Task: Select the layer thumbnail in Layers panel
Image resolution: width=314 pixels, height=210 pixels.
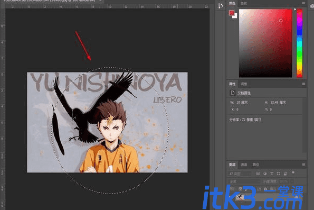Action: pos(240,197)
